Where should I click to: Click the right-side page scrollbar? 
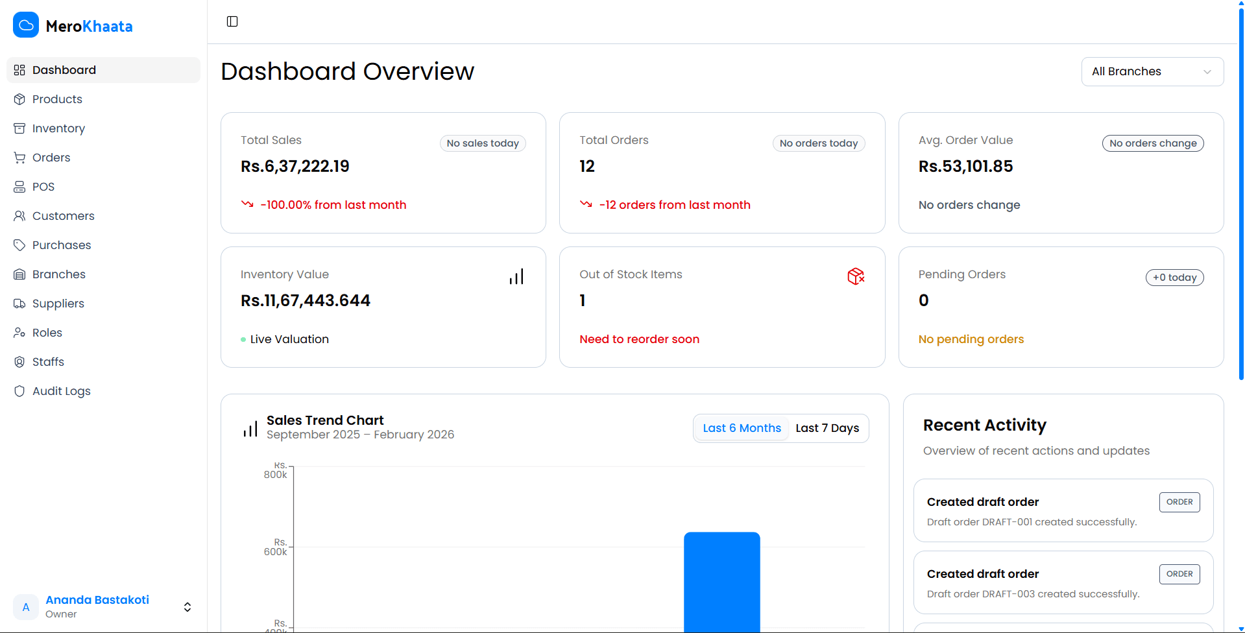pyautogui.click(x=1240, y=195)
